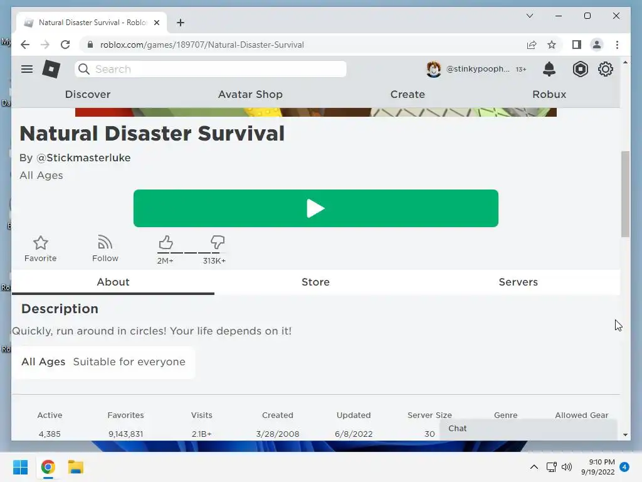This screenshot has width=642, height=482.
Task: View site information via the lock icon
Action: [x=90, y=45]
